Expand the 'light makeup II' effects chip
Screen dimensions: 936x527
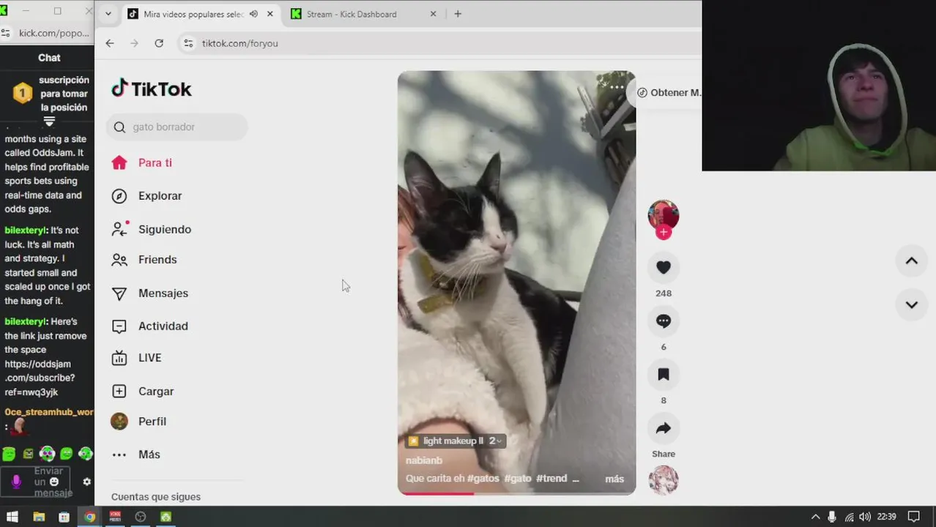(x=456, y=441)
